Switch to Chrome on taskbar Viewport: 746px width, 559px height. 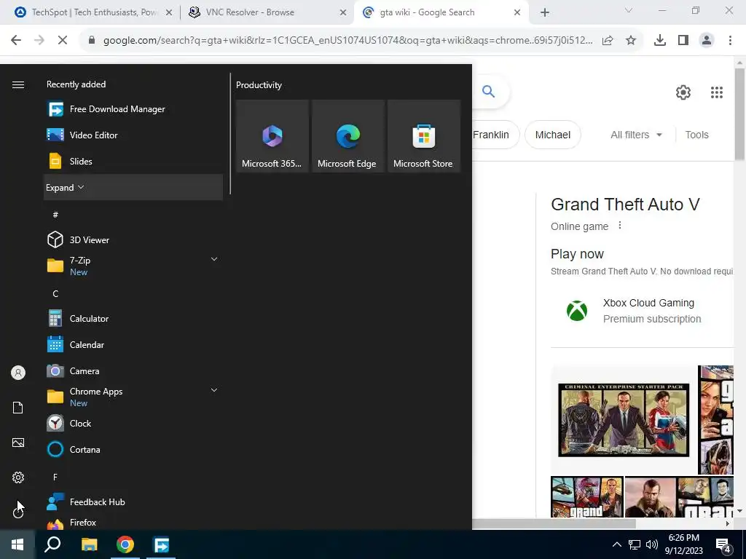coord(125,544)
